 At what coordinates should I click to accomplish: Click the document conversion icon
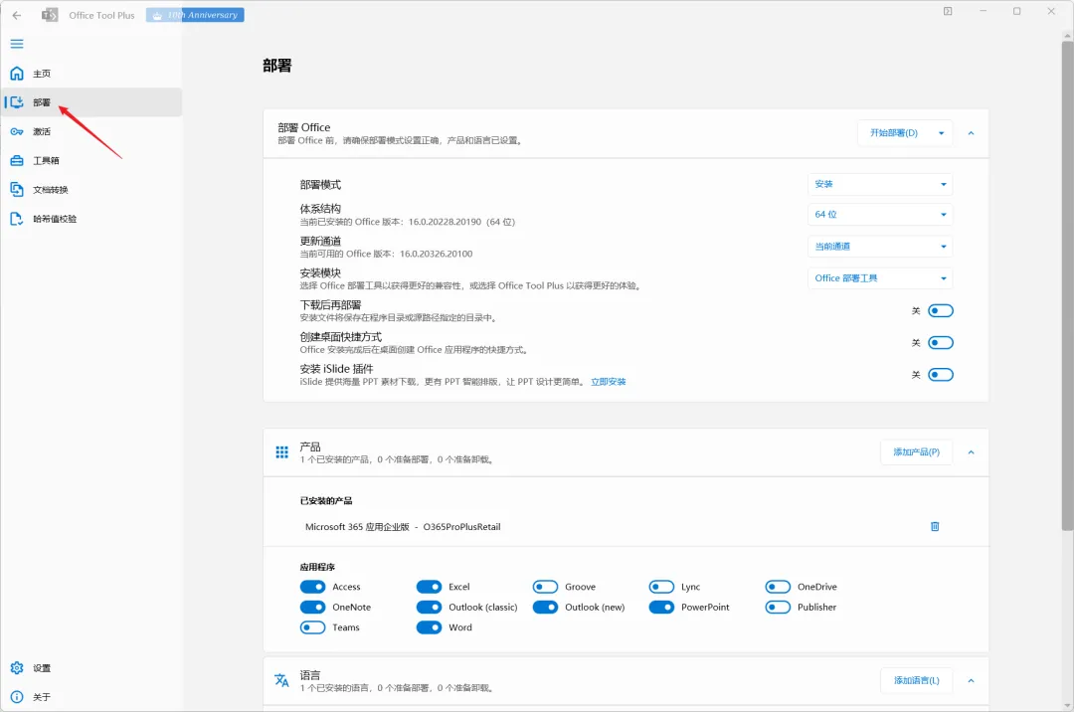(17, 190)
